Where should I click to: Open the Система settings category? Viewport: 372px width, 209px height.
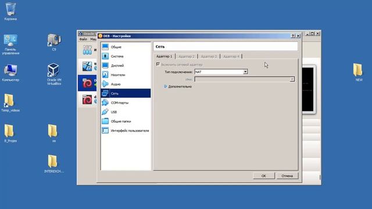click(126, 56)
